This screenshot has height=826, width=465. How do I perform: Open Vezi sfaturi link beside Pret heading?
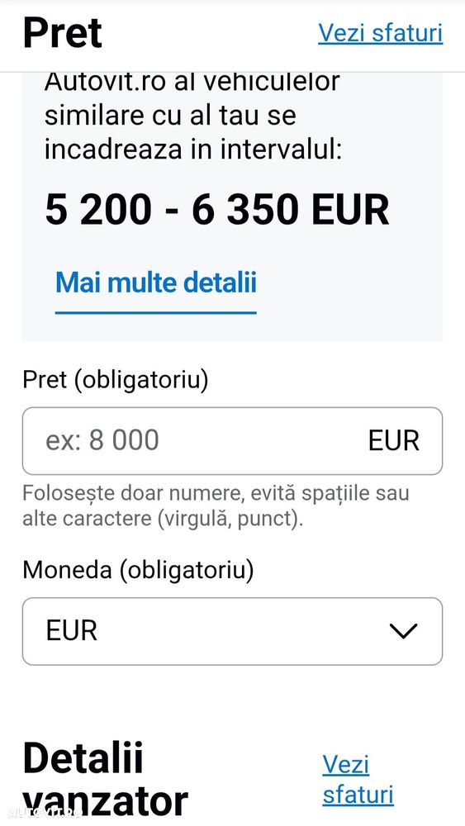[380, 33]
